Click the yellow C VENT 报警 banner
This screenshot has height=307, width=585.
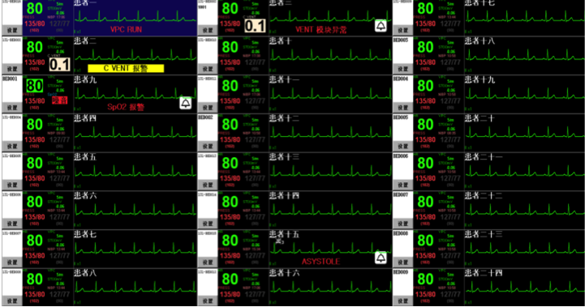pos(126,68)
